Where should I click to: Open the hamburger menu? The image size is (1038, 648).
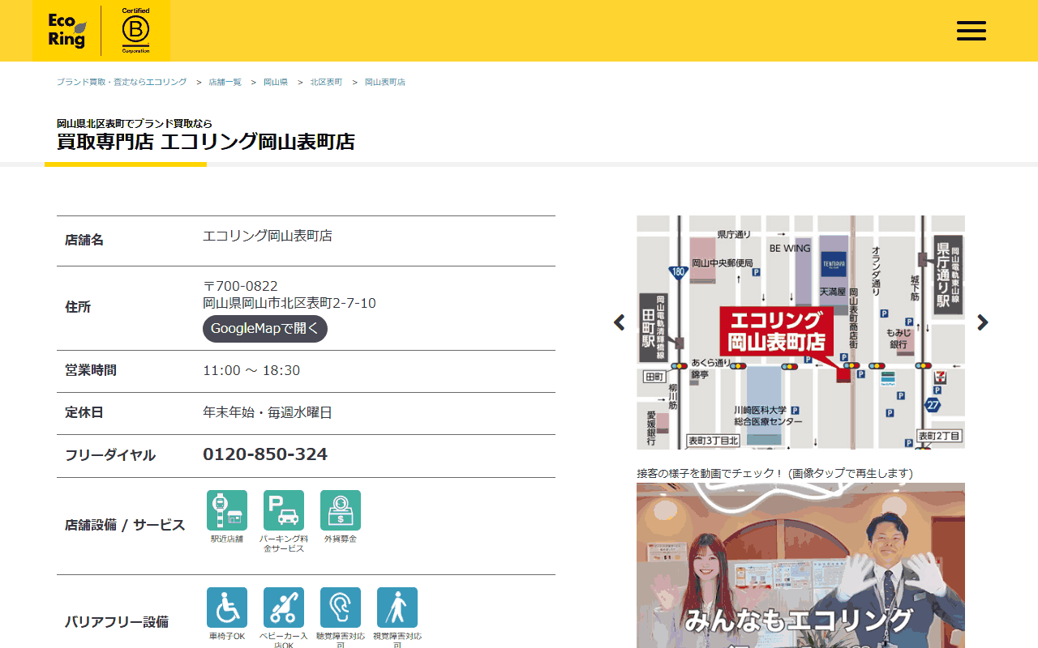(971, 31)
